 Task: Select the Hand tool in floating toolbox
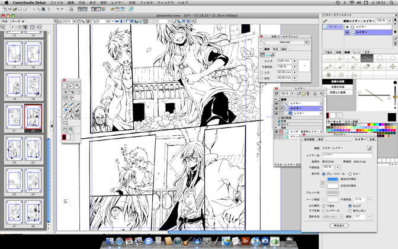click(65, 130)
